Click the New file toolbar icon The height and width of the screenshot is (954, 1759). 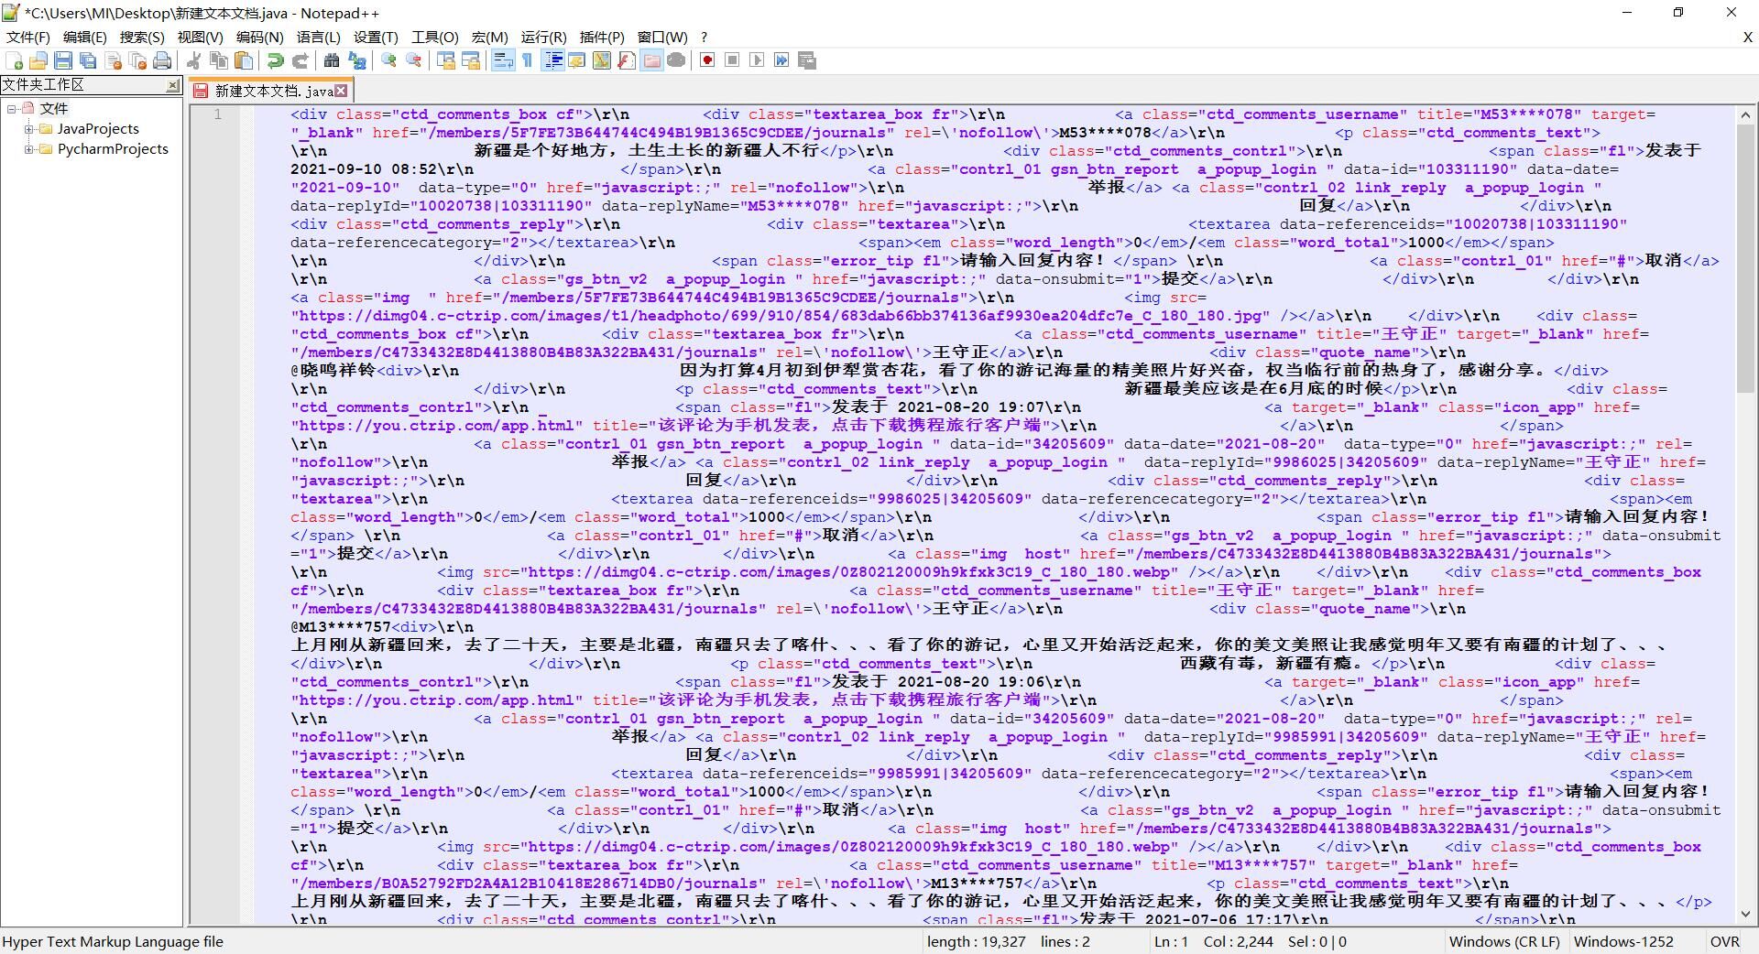15,60
